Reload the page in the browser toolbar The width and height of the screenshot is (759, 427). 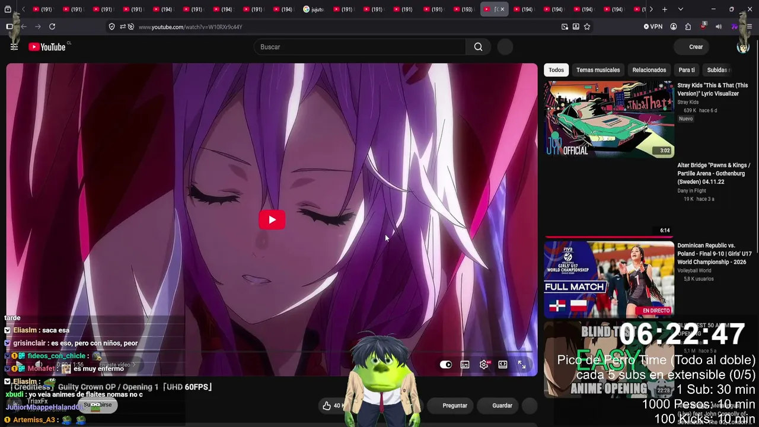click(x=52, y=27)
